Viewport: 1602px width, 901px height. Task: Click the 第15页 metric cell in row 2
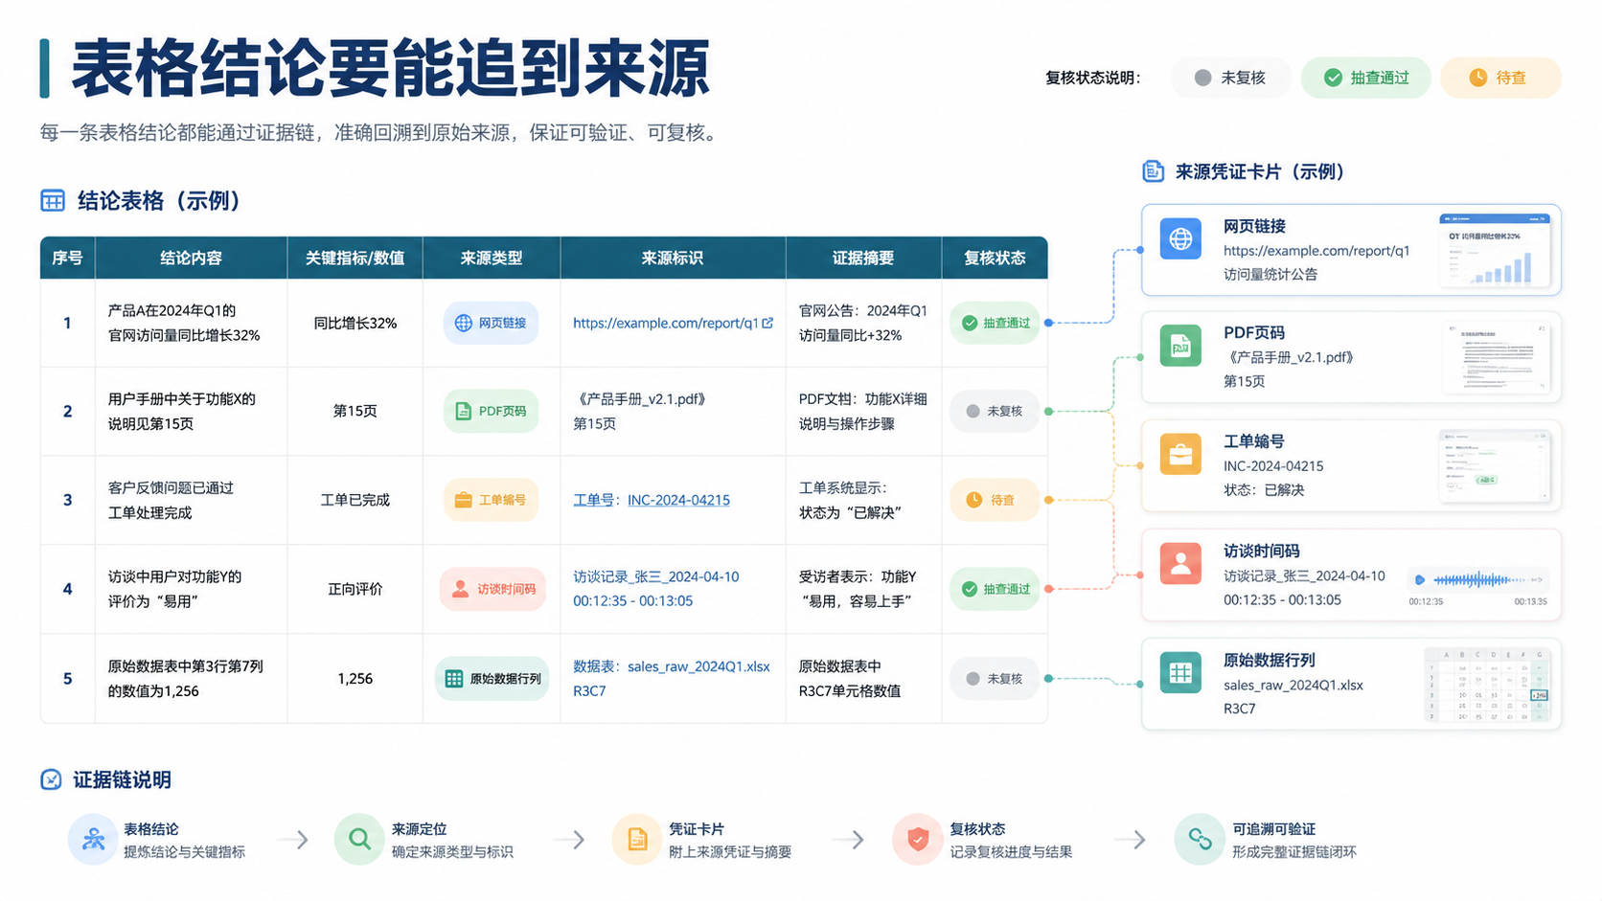point(355,411)
